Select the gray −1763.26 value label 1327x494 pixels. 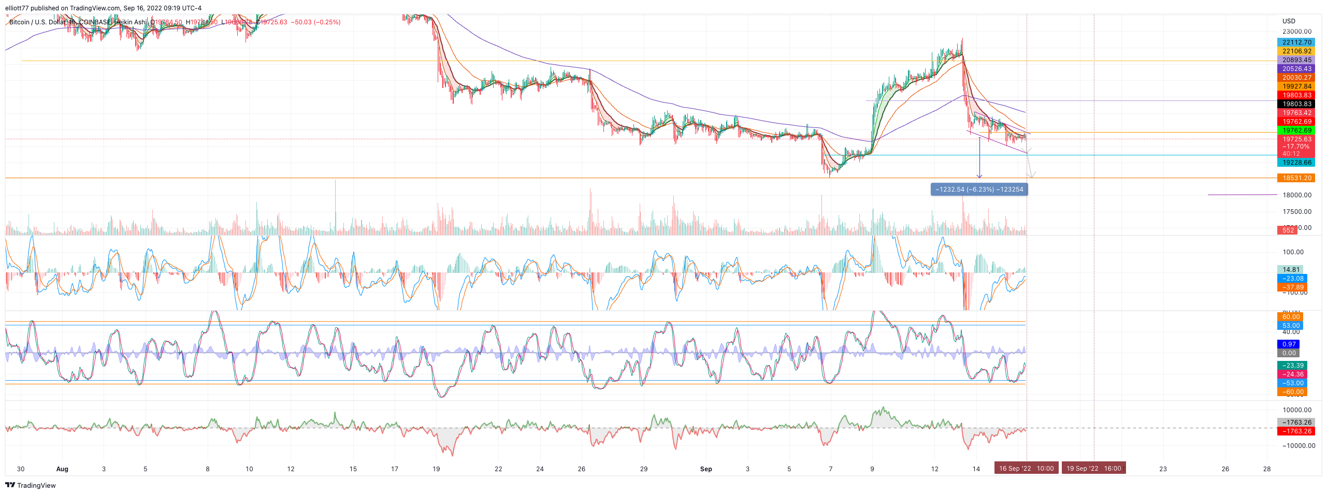(x=1296, y=423)
